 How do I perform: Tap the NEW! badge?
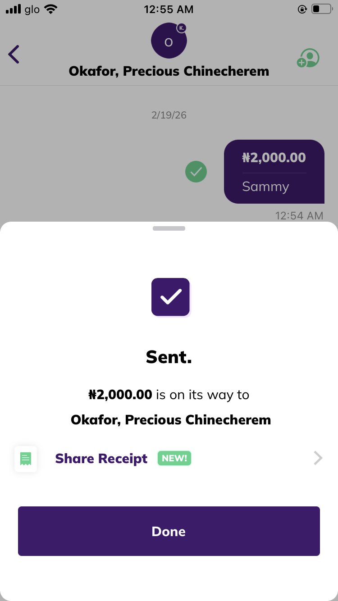point(174,458)
